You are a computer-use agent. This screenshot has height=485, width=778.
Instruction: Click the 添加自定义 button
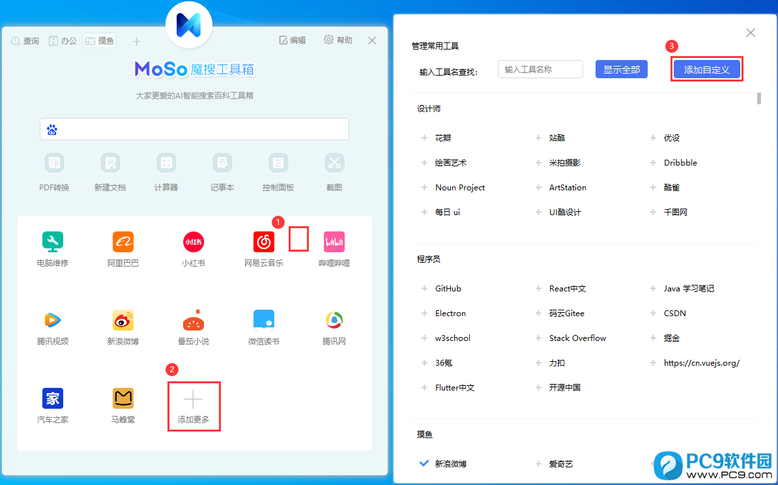(706, 70)
